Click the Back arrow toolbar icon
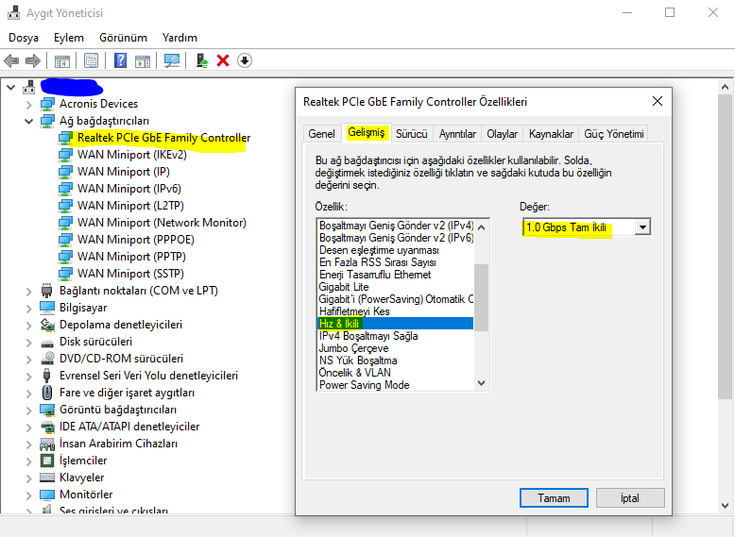Screen dimensions: 735x537 [11, 60]
